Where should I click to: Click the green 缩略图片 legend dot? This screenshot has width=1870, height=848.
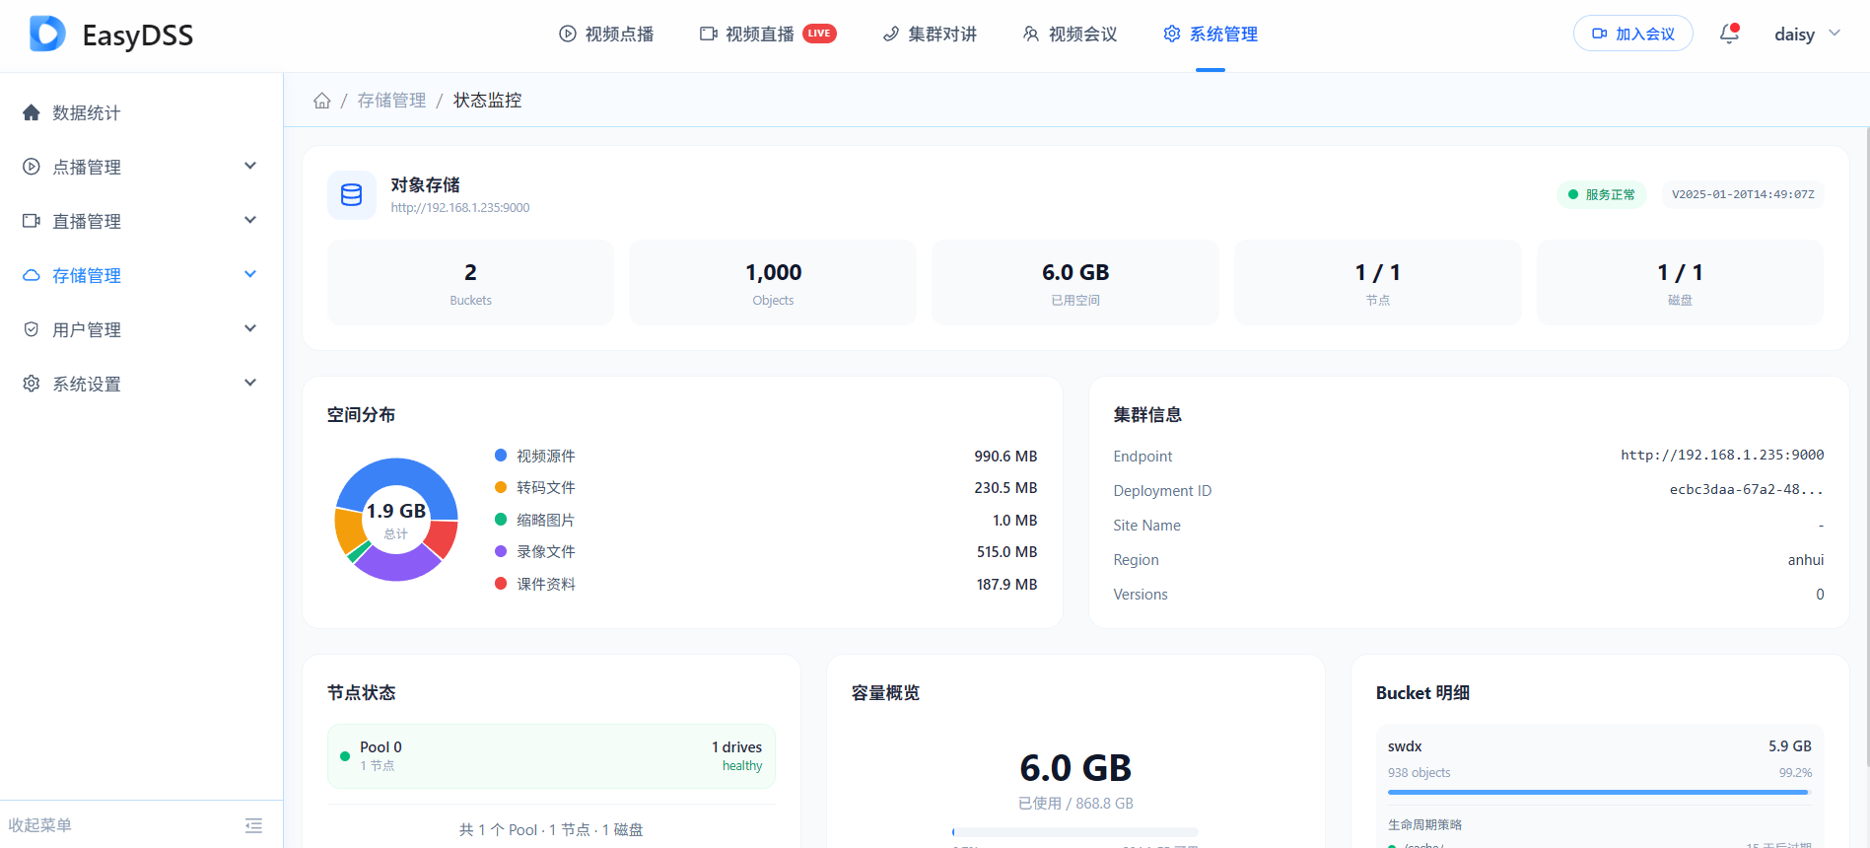[501, 520]
